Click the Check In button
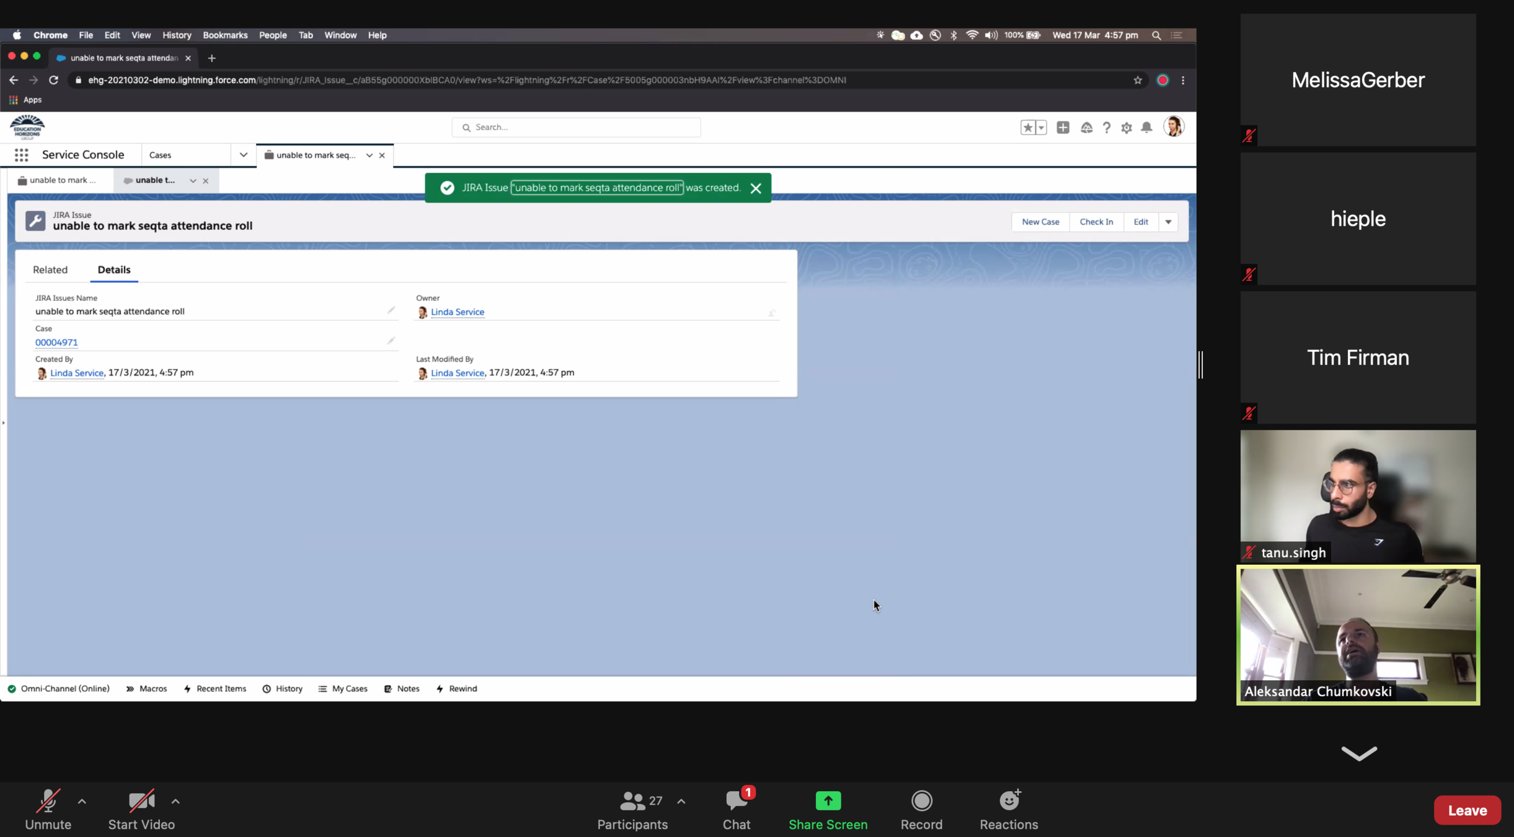Viewport: 1514px width, 837px height. pyautogui.click(x=1096, y=222)
